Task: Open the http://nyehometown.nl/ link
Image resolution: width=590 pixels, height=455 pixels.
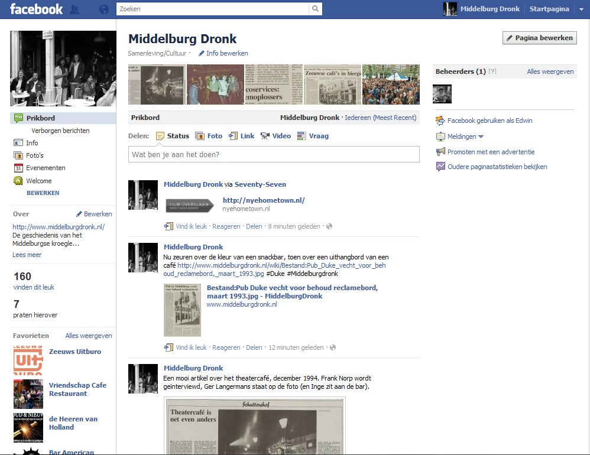Action: coord(264,200)
